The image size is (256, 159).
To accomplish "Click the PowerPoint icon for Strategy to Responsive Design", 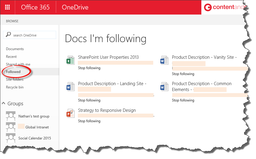I will coord(70,113).
